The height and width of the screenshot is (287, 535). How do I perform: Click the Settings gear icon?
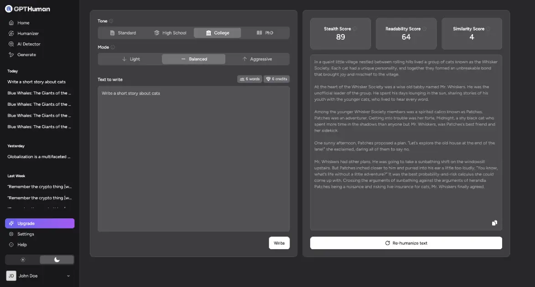12,234
